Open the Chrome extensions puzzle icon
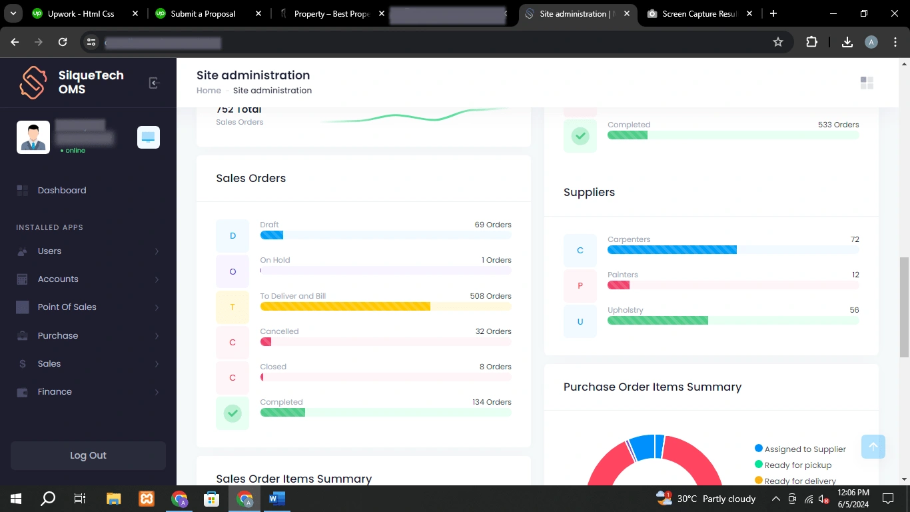This screenshot has height=512, width=910. (811, 42)
